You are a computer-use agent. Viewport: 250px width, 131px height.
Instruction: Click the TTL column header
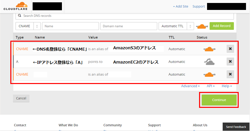coord(171,37)
